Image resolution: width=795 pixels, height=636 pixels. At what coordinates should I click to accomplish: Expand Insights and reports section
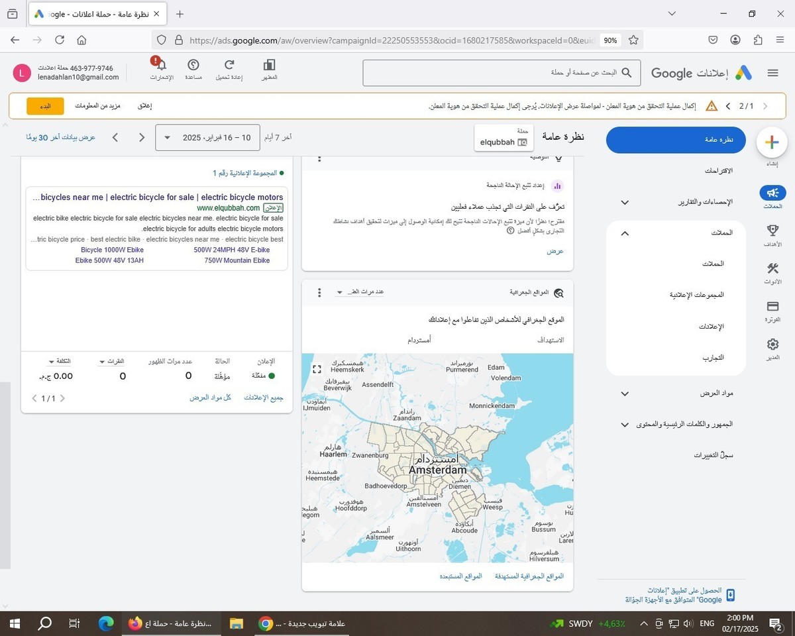(624, 202)
